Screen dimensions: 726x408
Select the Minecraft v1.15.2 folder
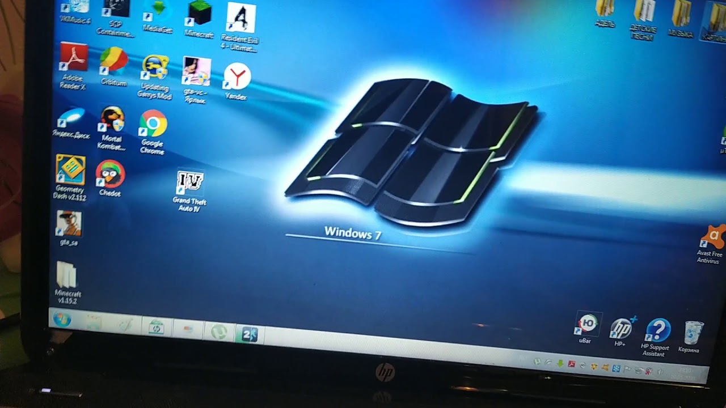67,282
